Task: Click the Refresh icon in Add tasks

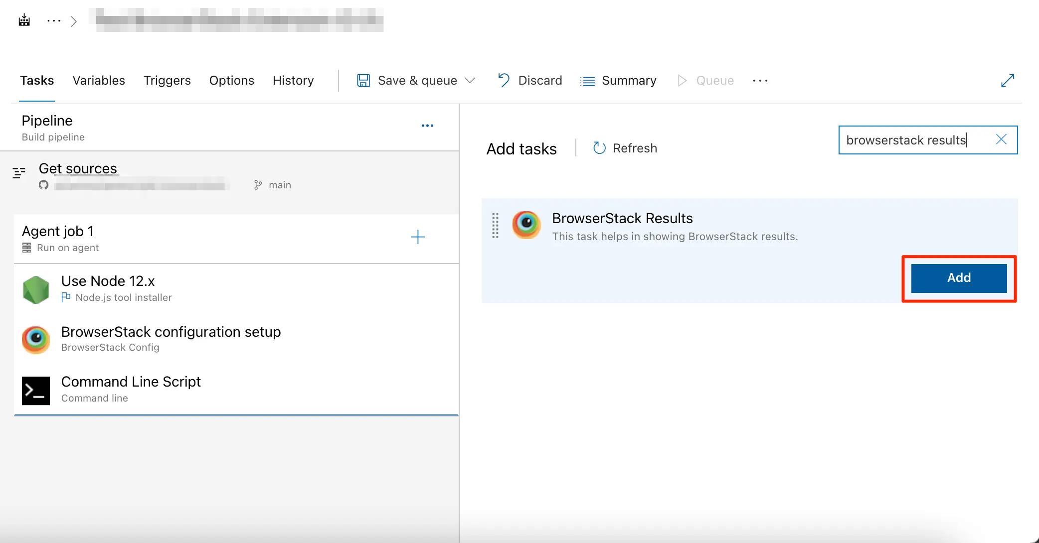Action: pos(599,148)
